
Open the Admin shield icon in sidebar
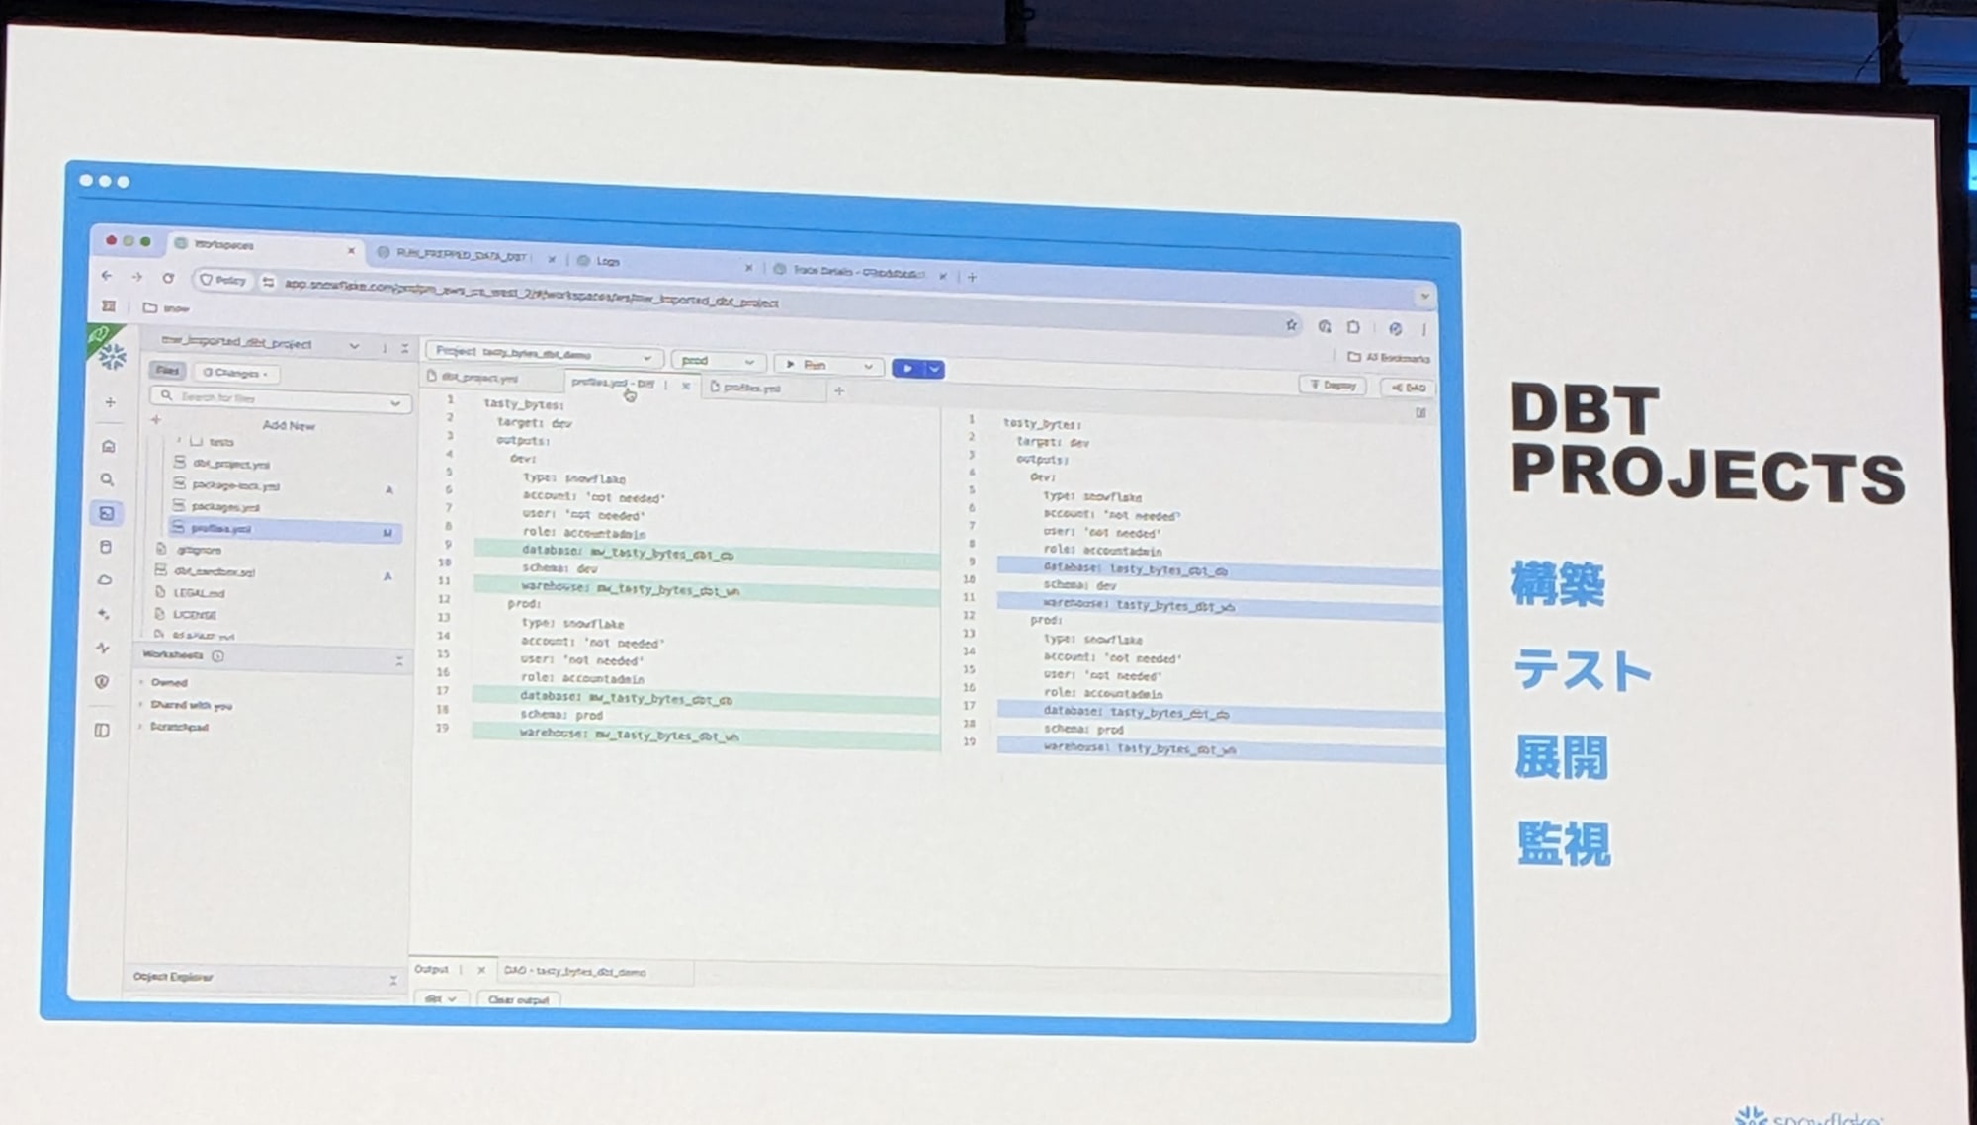[102, 681]
